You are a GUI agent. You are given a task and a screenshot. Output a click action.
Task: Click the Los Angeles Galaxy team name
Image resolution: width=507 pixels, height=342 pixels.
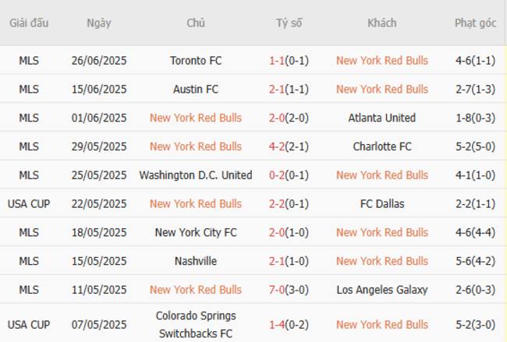[x=382, y=290]
